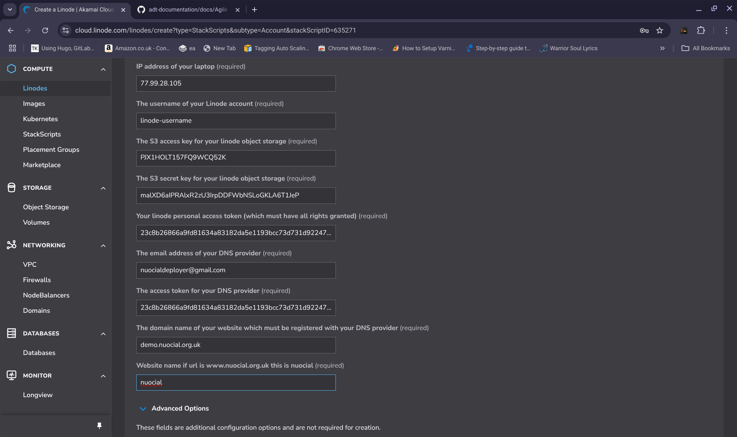Viewport: 737px width, 437px height.
Task: Open StackScripts in the sidebar
Action: pyautogui.click(x=42, y=134)
